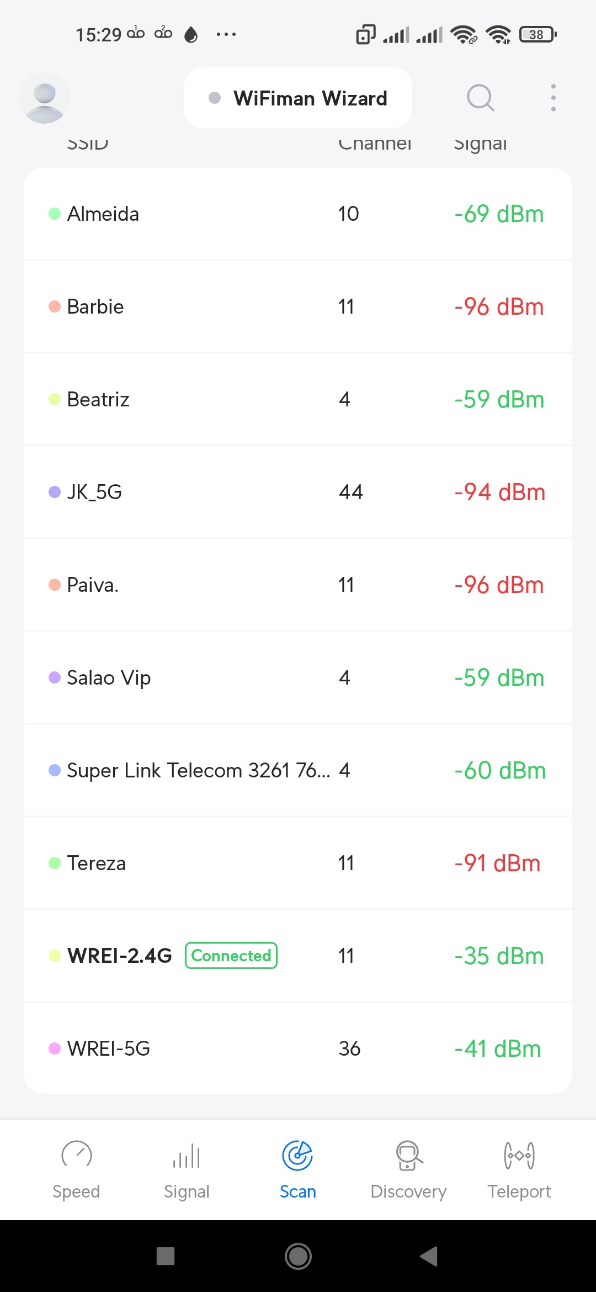Tap the search magnifier icon
596x1292 pixels.
480,98
